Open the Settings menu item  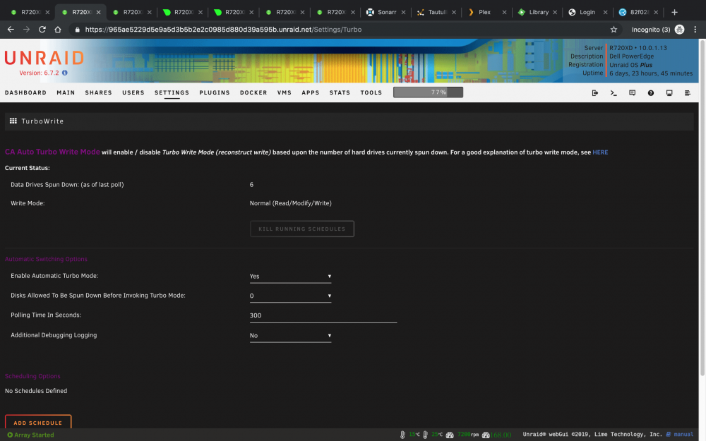[172, 92]
